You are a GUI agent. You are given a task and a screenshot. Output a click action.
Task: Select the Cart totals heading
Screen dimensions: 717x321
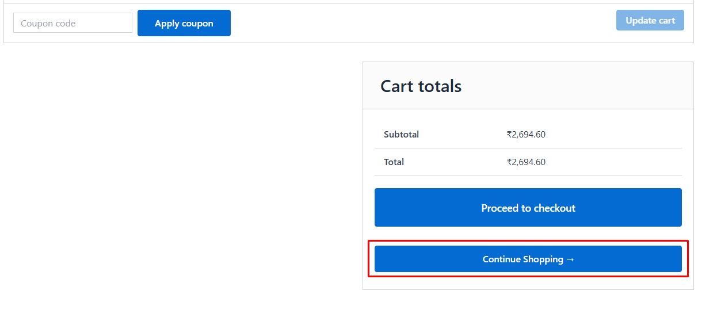click(x=421, y=86)
